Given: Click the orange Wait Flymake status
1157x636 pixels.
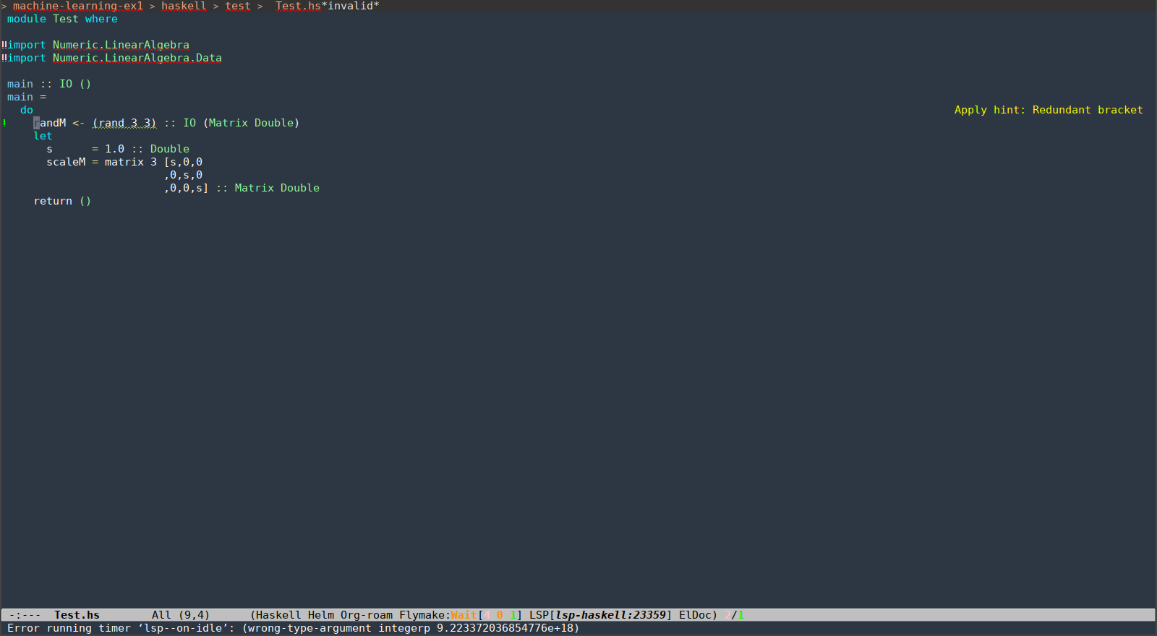Looking at the screenshot, I should [464, 615].
